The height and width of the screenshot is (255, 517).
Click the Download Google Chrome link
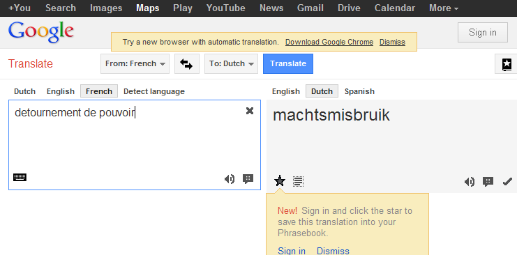coord(329,42)
